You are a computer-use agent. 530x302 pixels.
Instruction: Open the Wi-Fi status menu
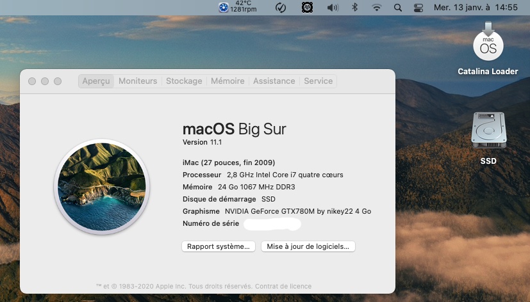click(x=377, y=8)
